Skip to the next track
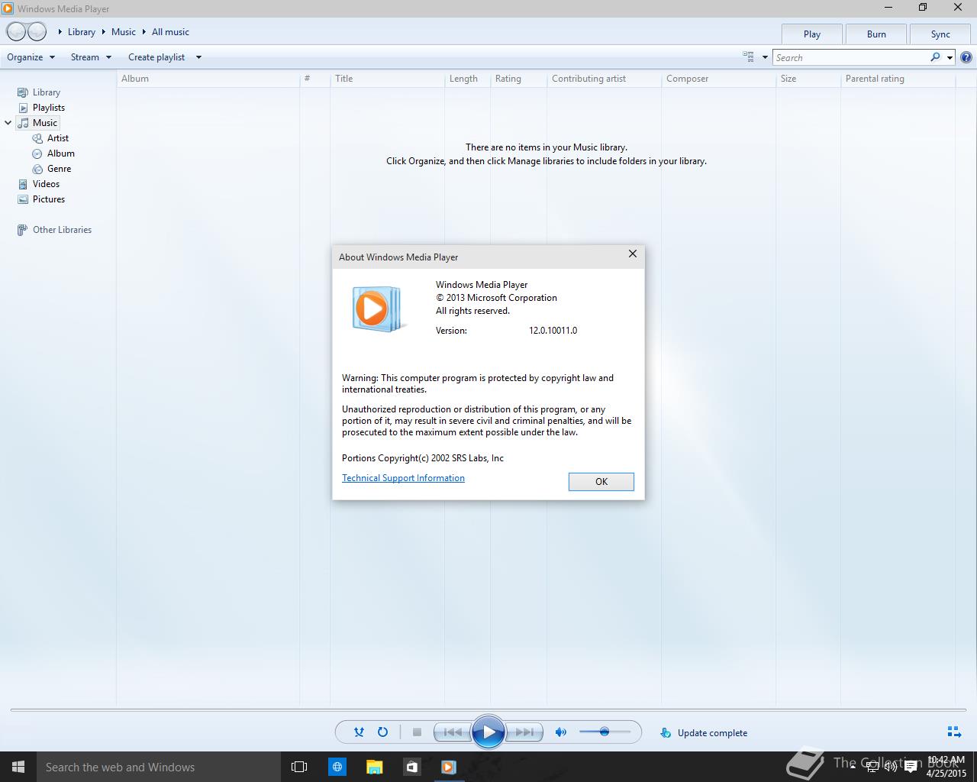977x782 pixels. click(x=524, y=732)
